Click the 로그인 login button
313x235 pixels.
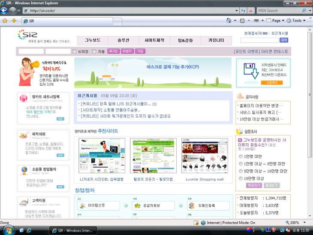click(113, 51)
